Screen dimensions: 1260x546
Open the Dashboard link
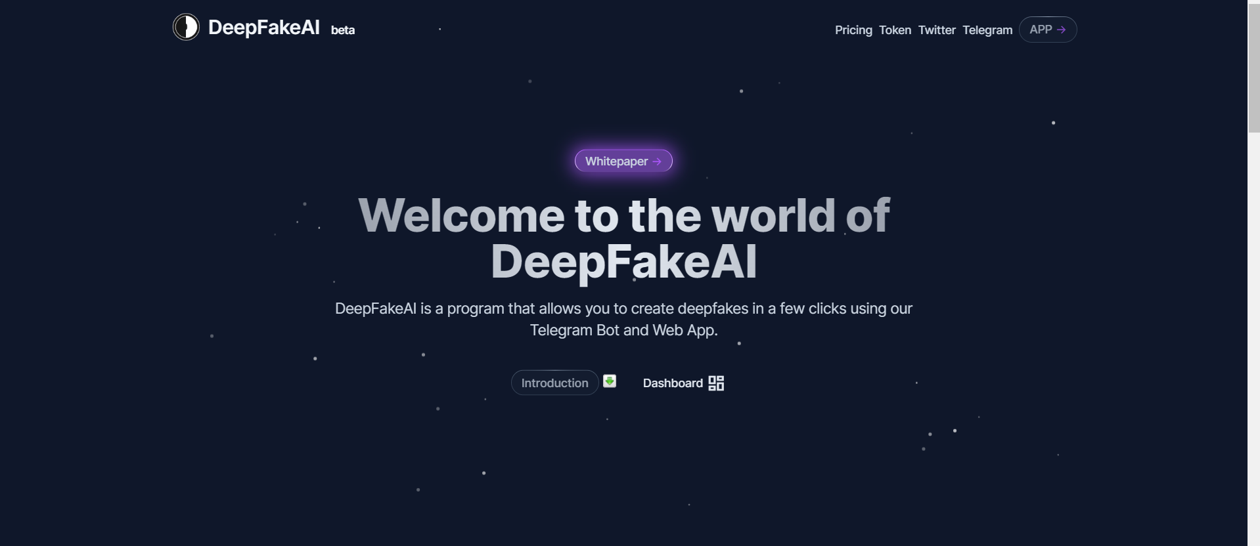[x=683, y=383]
